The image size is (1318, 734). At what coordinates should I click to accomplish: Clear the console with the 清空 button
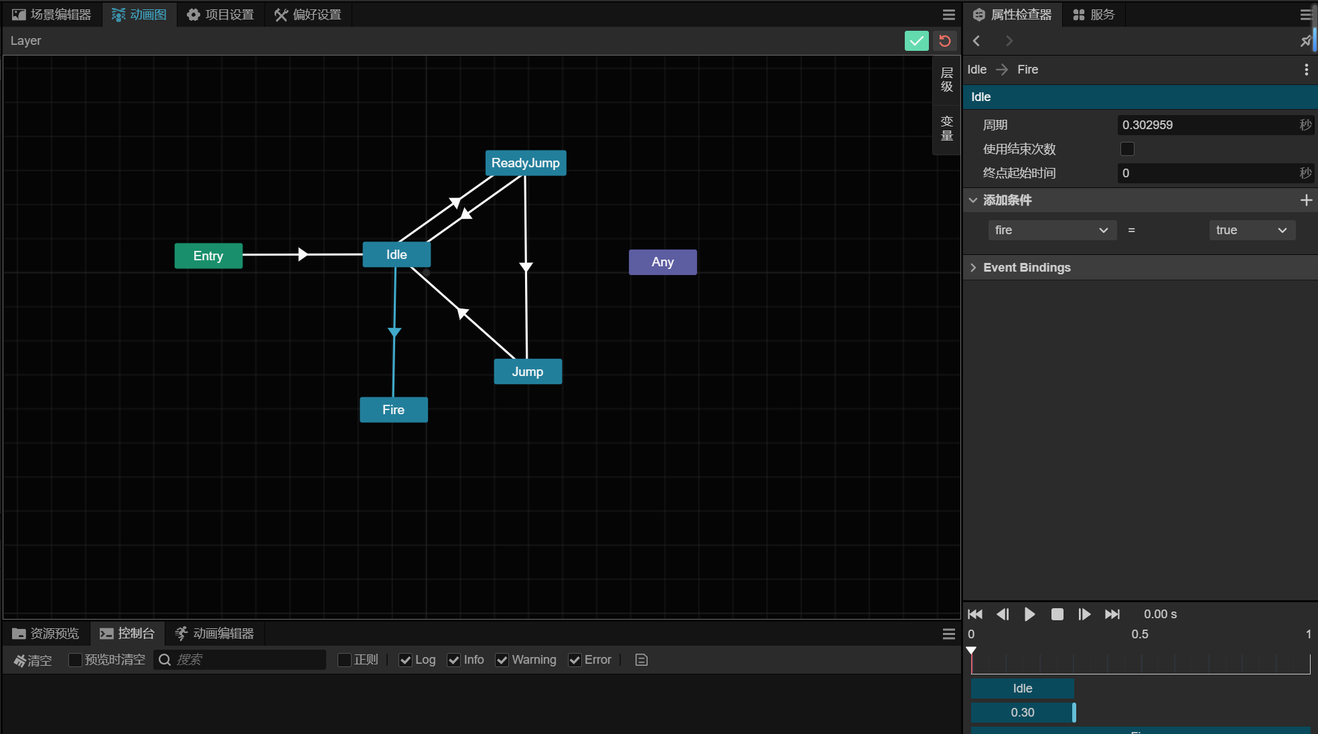(32, 660)
